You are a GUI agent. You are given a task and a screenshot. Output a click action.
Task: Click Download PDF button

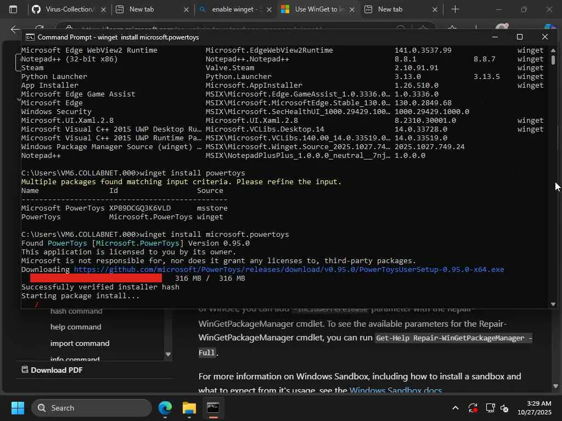click(52, 370)
